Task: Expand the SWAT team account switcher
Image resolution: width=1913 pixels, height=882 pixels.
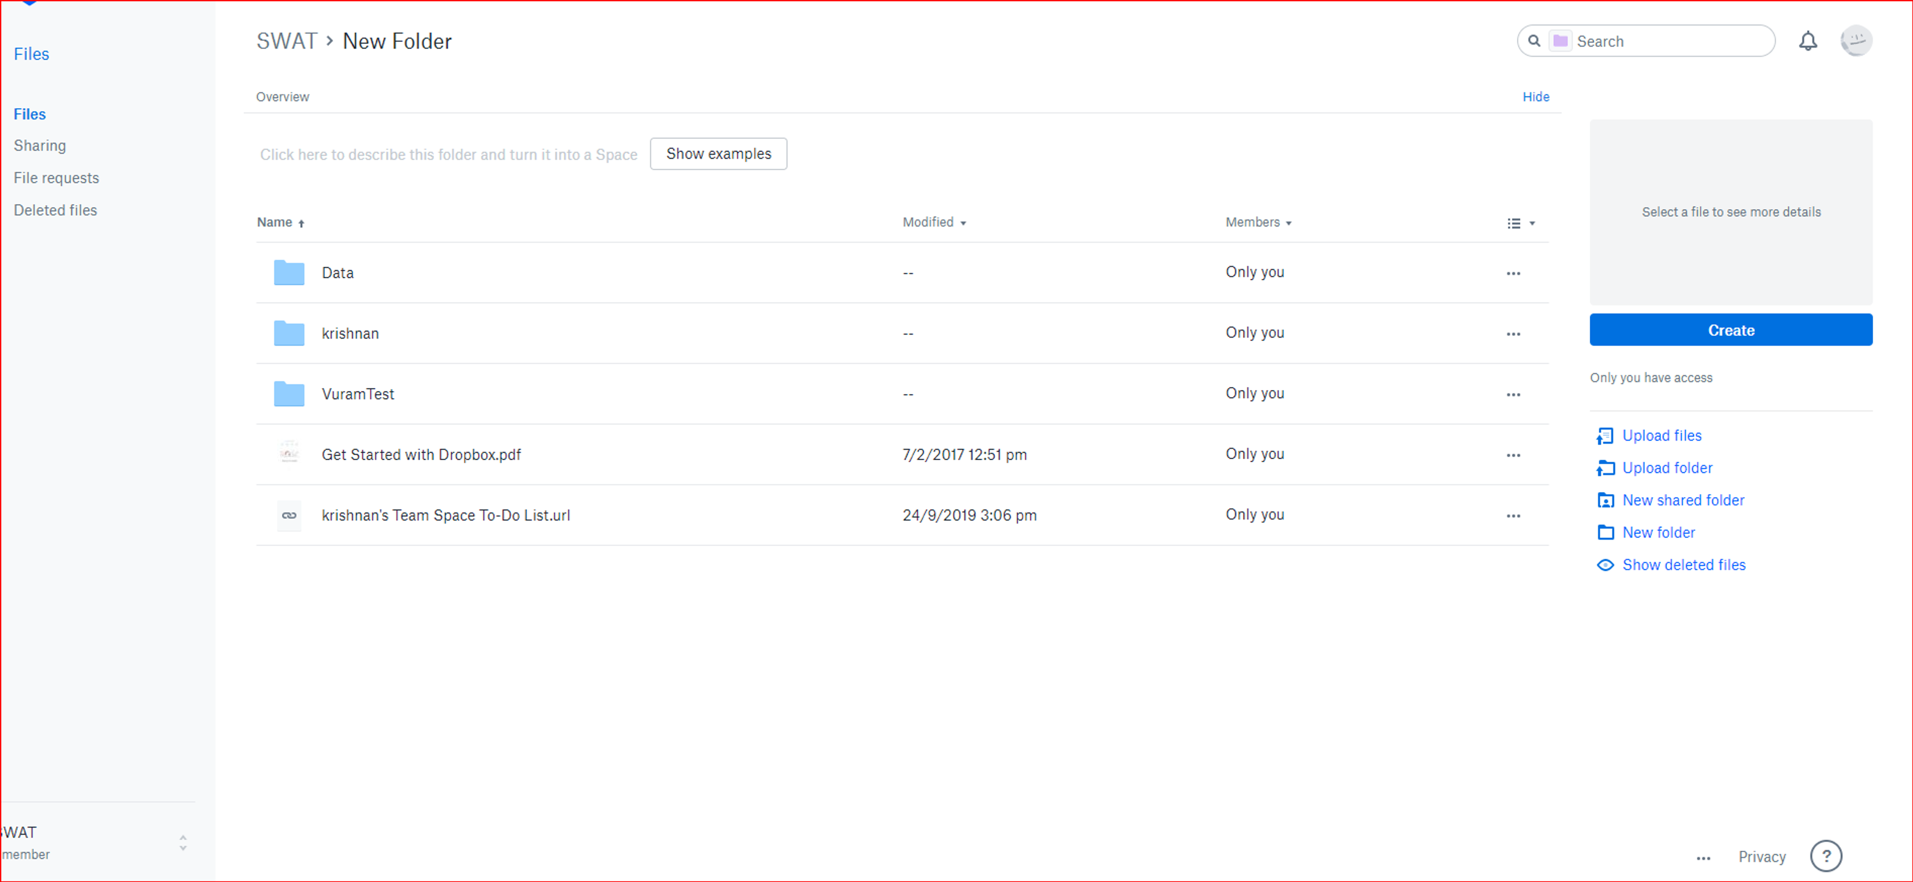Action: tap(183, 843)
